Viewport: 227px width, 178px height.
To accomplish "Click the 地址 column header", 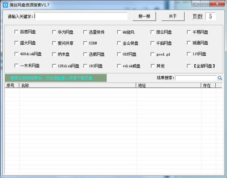I will pos(168,86).
